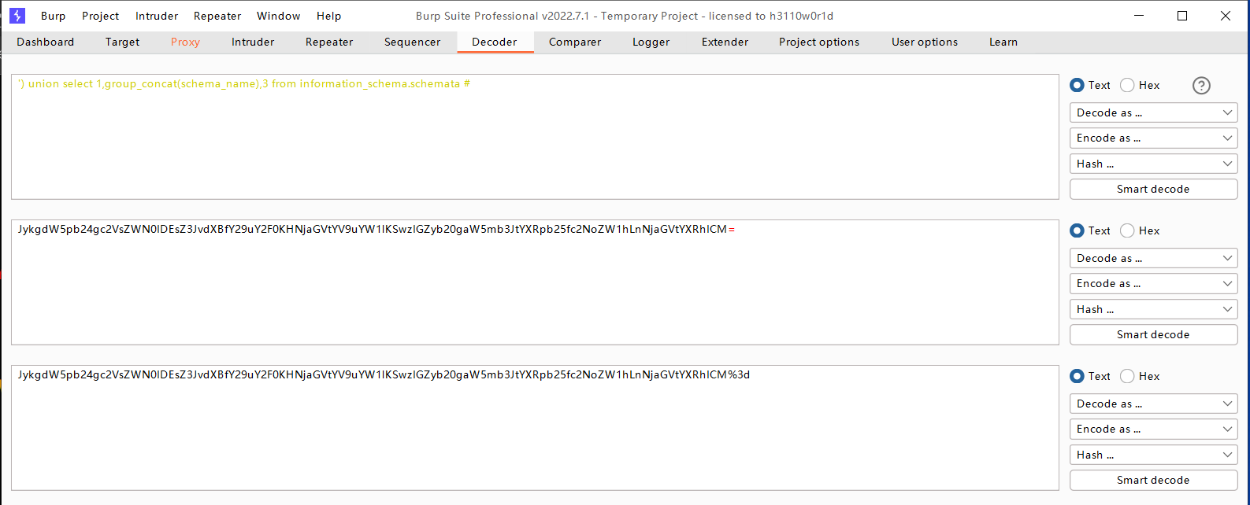The height and width of the screenshot is (505, 1250).
Task: Switch to the Proxy tab
Action: 185,42
